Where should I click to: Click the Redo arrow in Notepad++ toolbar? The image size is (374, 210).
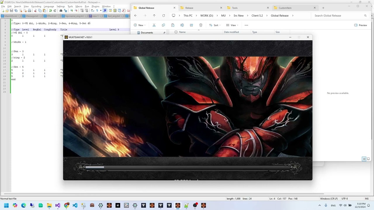(55, 11)
